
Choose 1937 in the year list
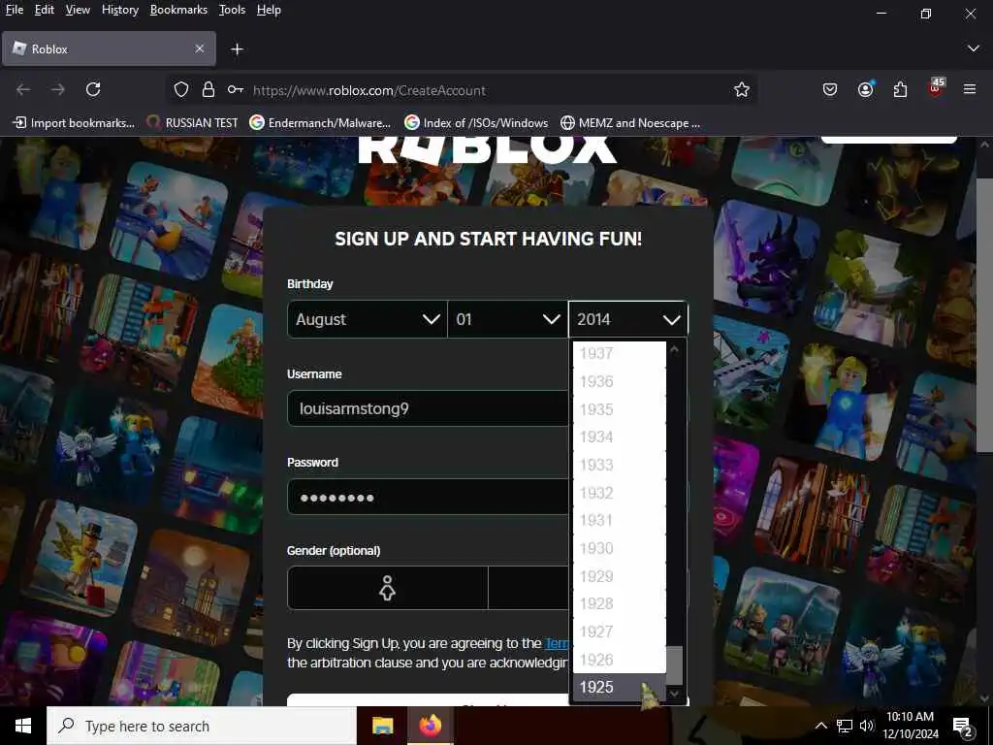[620, 353]
